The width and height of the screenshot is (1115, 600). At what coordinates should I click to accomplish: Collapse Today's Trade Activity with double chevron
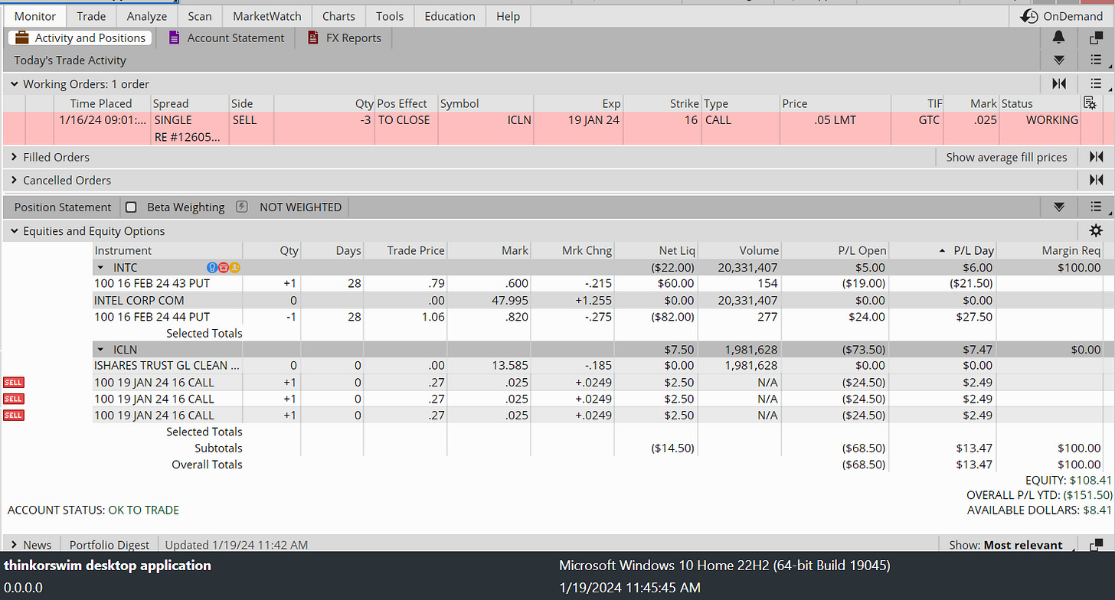(1059, 60)
